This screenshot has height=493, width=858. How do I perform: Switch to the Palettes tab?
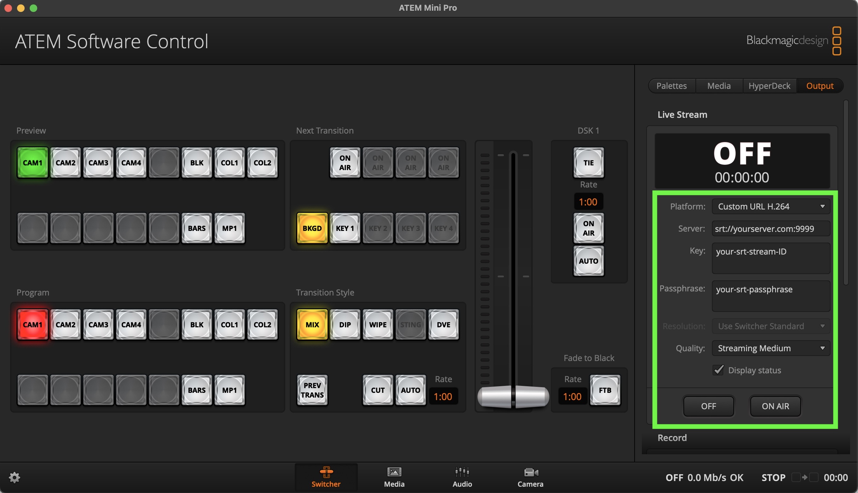click(x=671, y=86)
